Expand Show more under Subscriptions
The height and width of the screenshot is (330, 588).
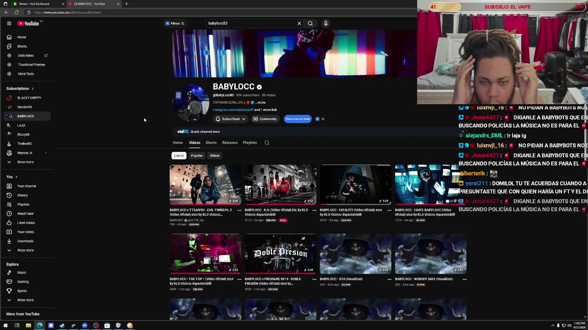(x=28, y=162)
